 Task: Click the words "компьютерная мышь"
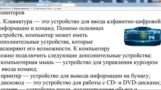[x=27, y=62]
